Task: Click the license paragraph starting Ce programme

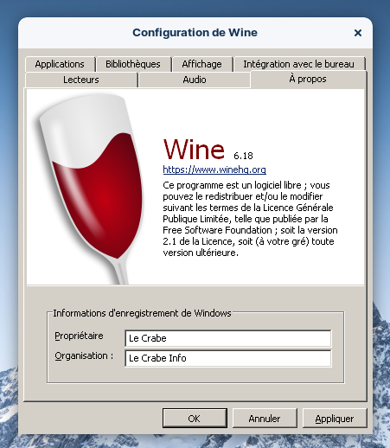Action: click(250, 219)
